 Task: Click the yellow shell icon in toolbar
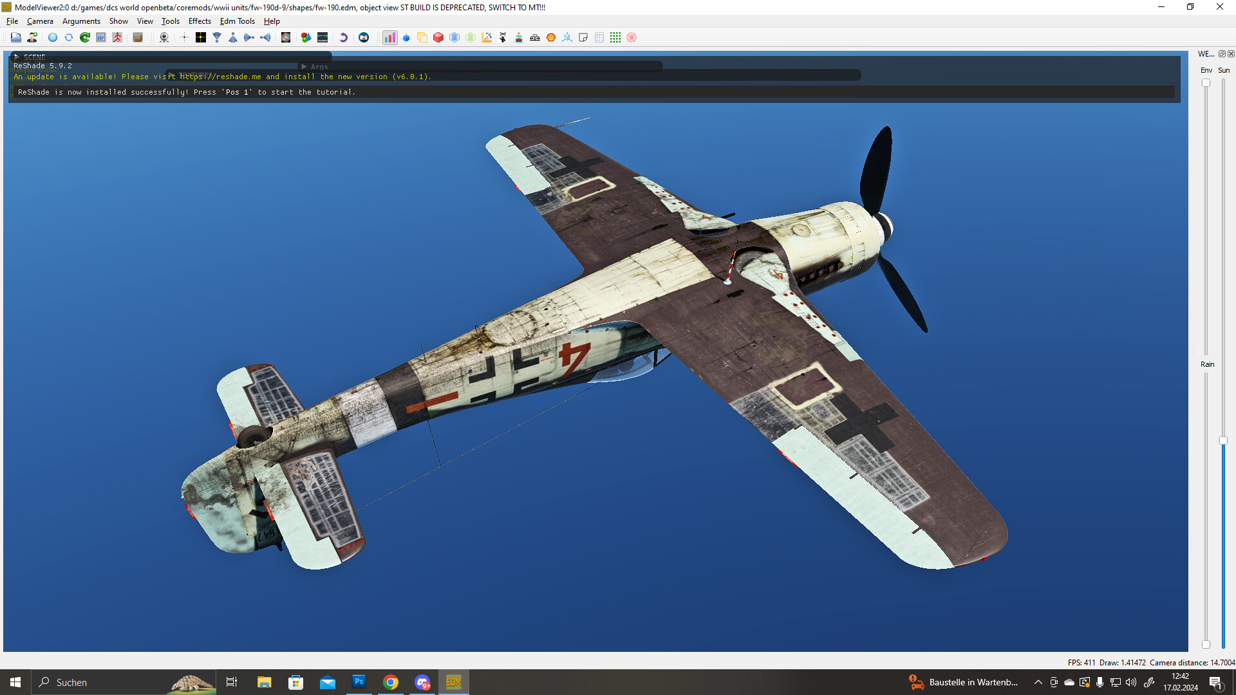[551, 37]
